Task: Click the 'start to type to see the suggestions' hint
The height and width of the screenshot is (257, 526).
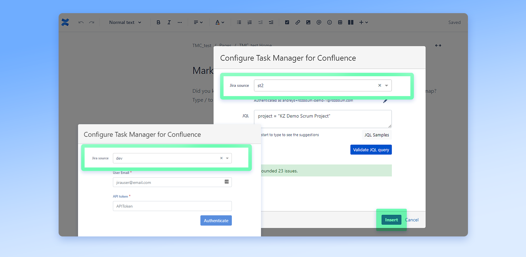Action: click(290, 135)
